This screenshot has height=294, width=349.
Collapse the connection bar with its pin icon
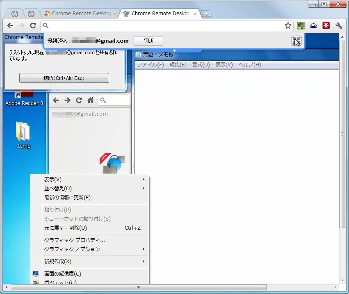tap(296, 41)
